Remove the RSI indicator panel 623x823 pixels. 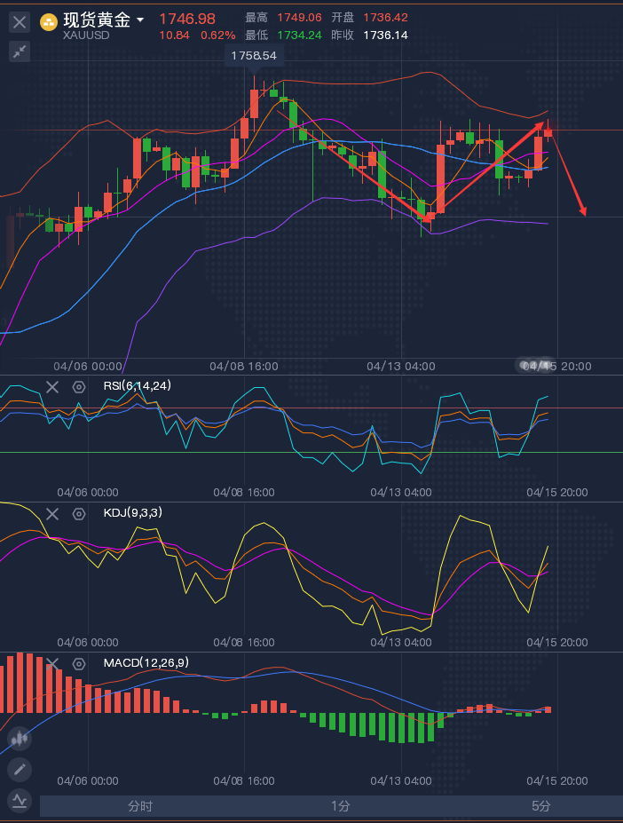click(52, 386)
